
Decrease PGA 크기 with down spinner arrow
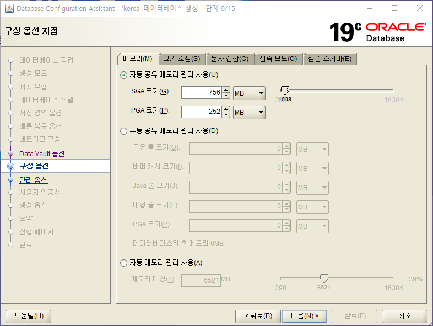click(226, 115)
